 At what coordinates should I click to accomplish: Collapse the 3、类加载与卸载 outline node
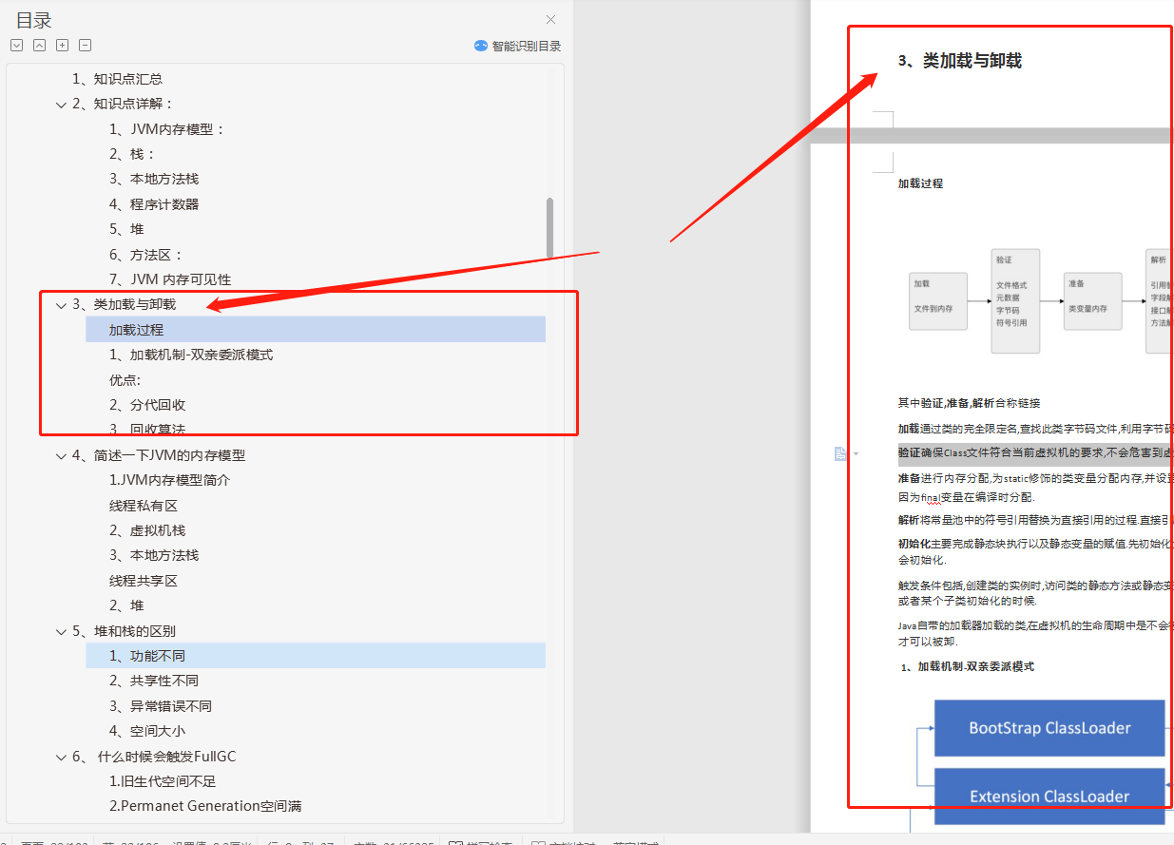pyautogui.click(x=61, y=305)
